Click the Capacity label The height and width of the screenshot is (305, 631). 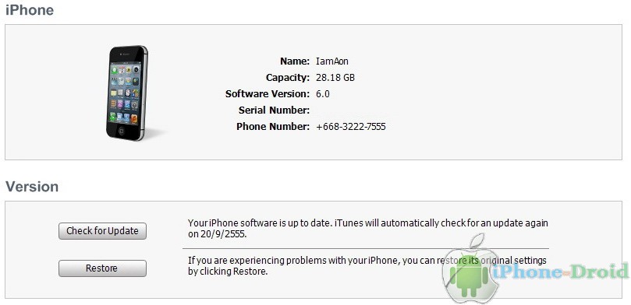(x=288, y=78)
